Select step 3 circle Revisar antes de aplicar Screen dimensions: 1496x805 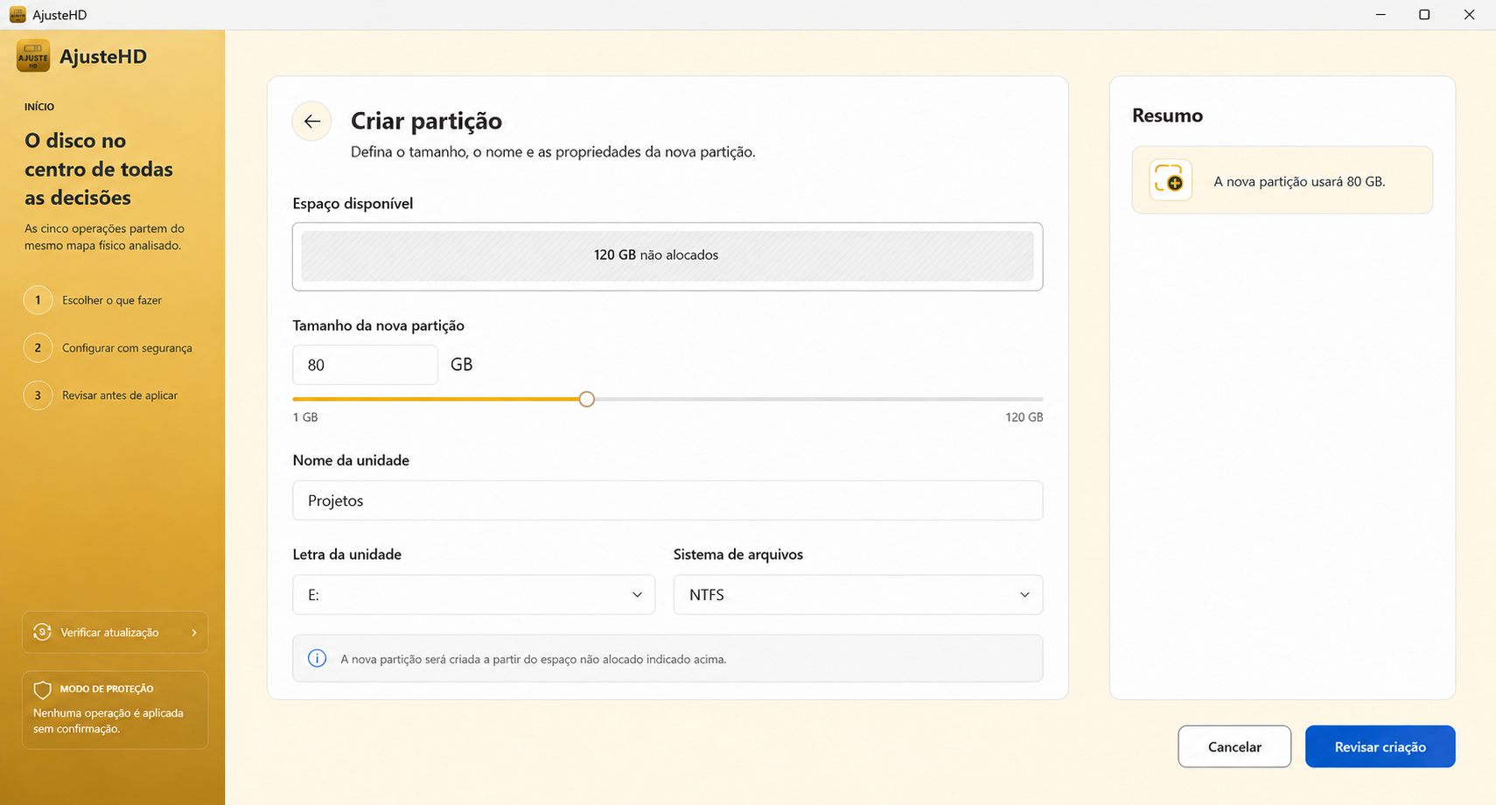[38, 395]
